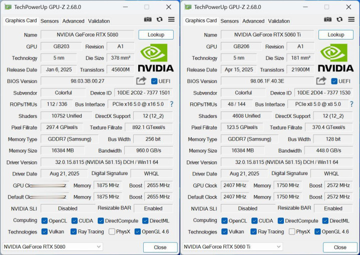Toggle Vulkan checkbox in RTX 5060 Ti window
Viewport: 360px width, 255px height.
tap(224, 231)
